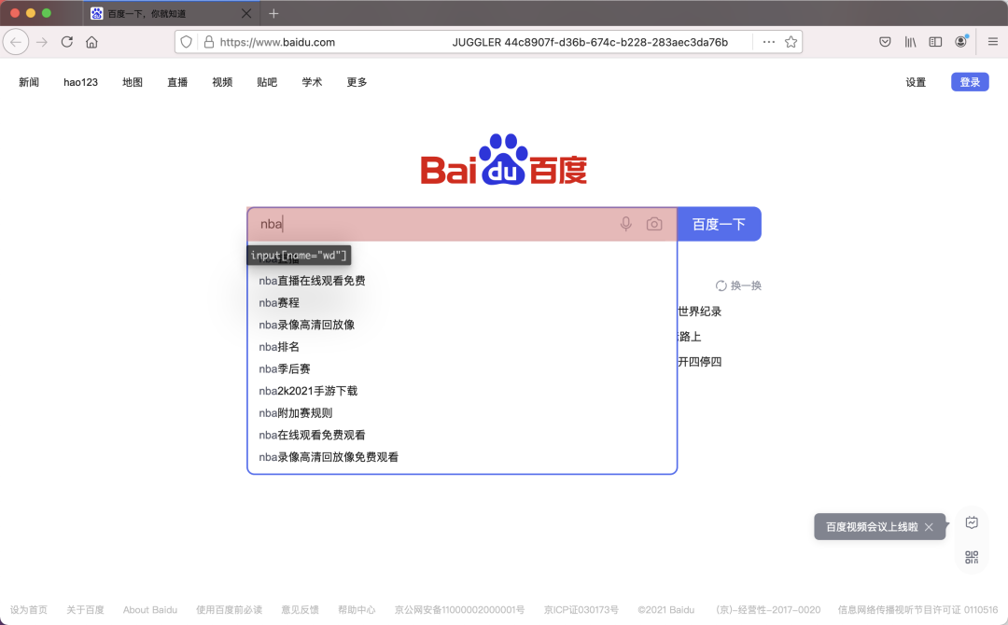Image resolution: width=1008 pixels, height=625 pixels.
Task: Click the blue 登录 button
Action: coord(970,82)
